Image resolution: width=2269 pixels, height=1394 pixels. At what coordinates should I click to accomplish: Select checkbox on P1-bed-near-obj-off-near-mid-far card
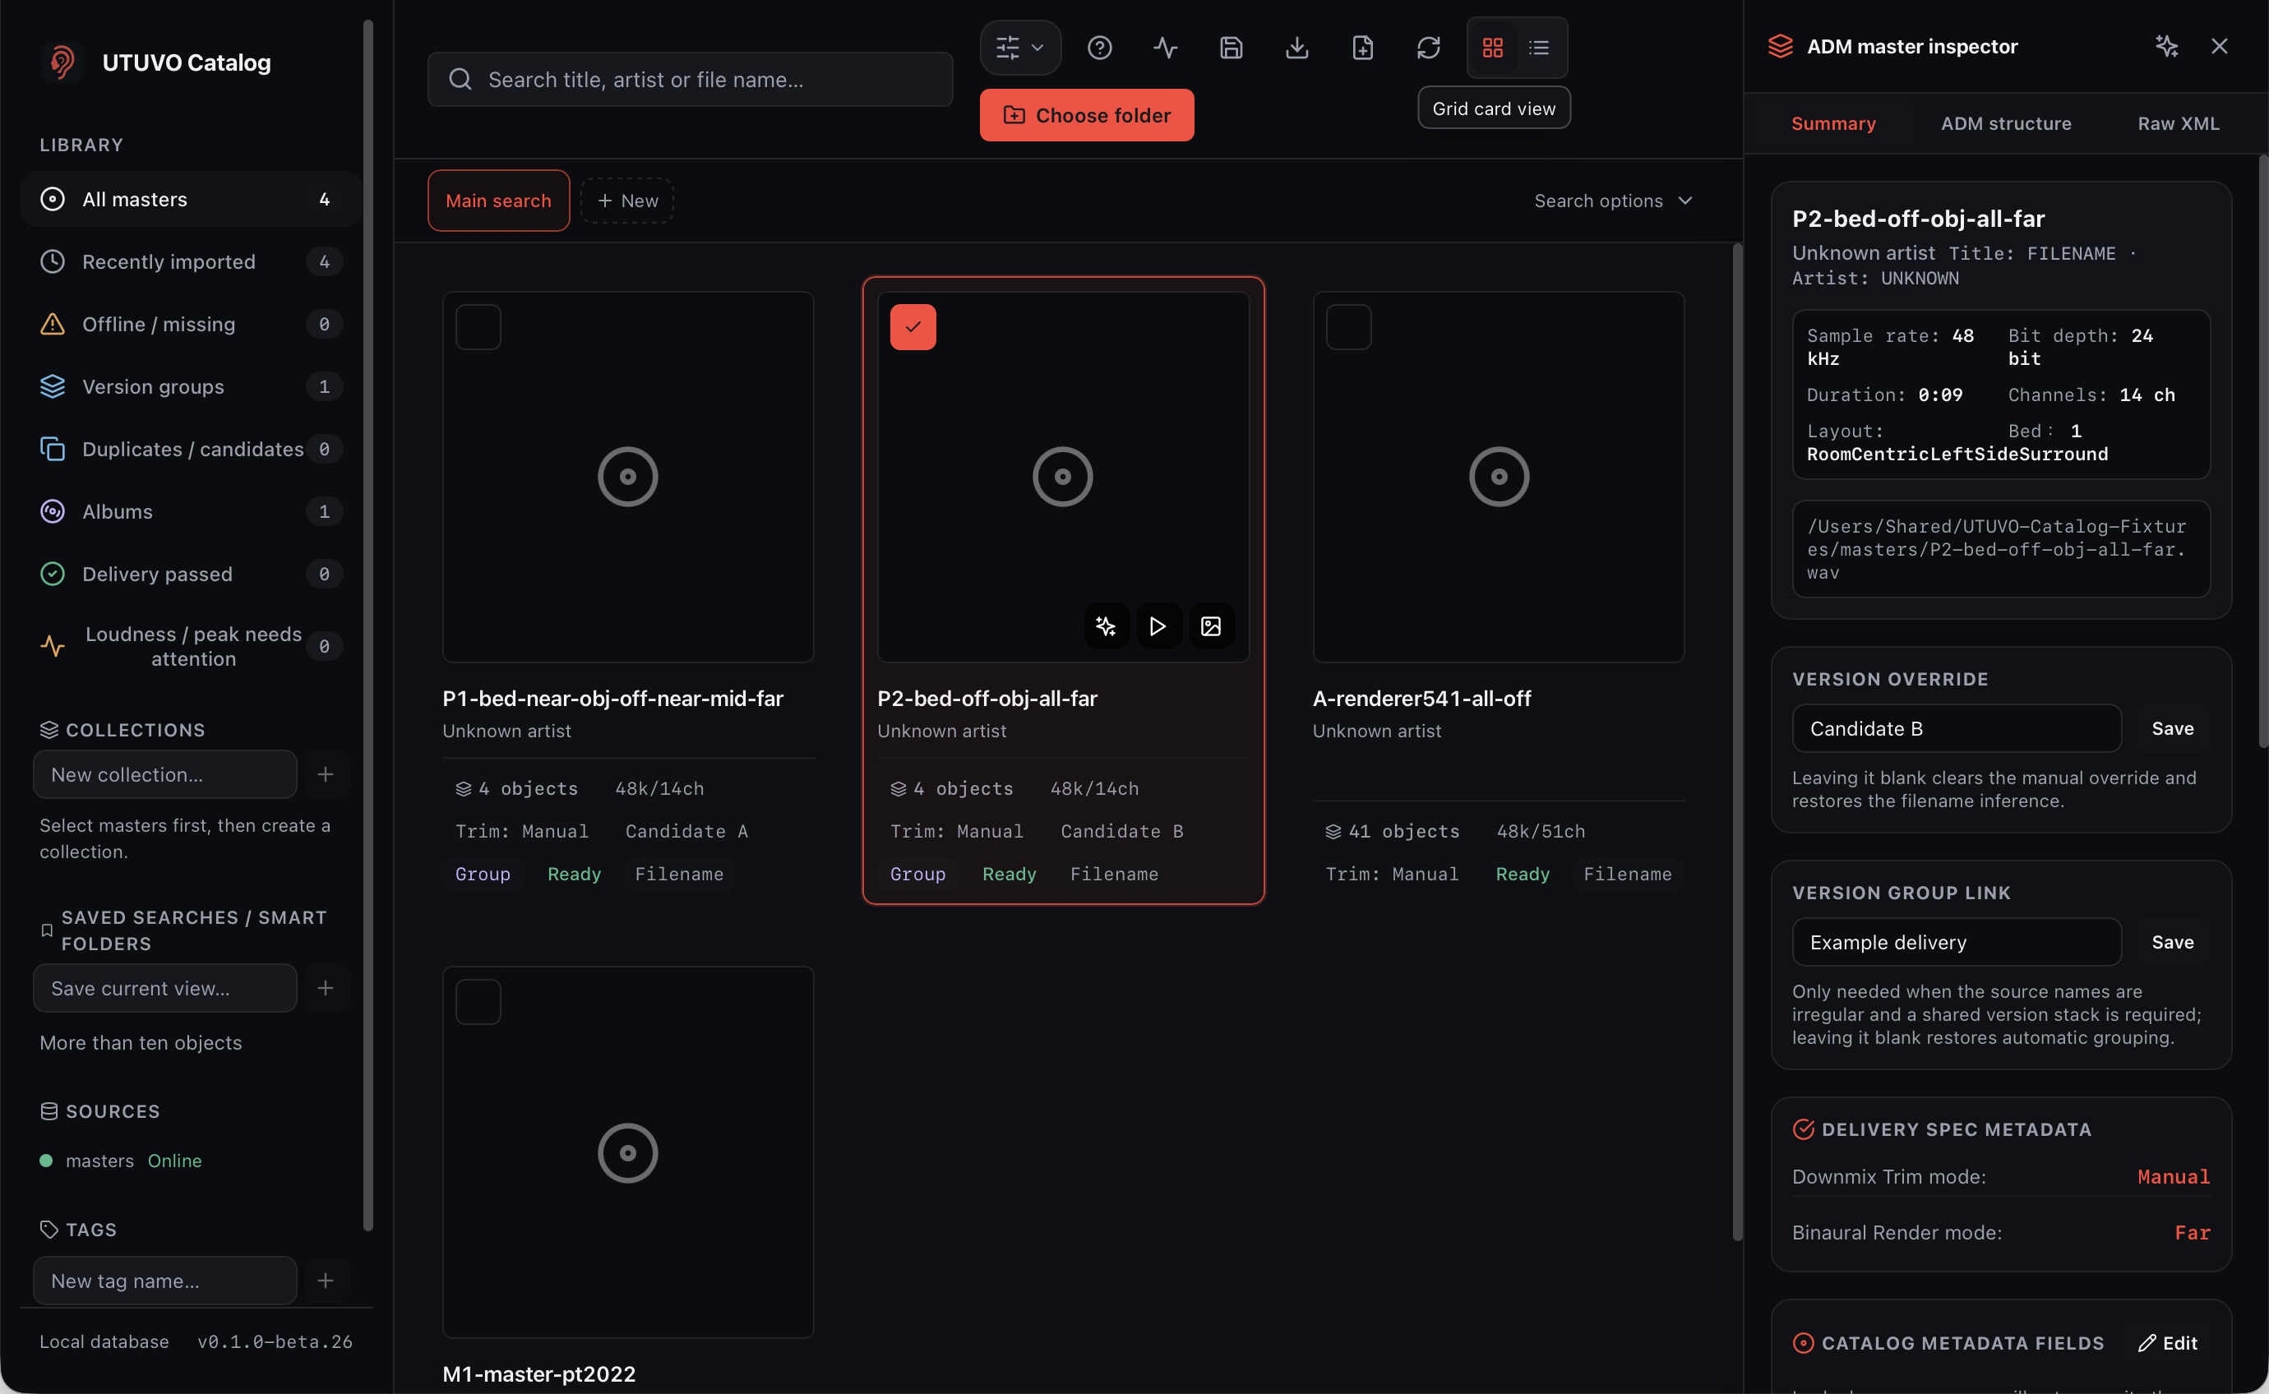pos(478,327)
